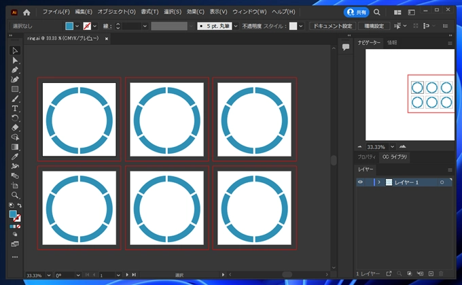
Task: Toggle visibility of レイヤー 1
Action: [360, 182]
